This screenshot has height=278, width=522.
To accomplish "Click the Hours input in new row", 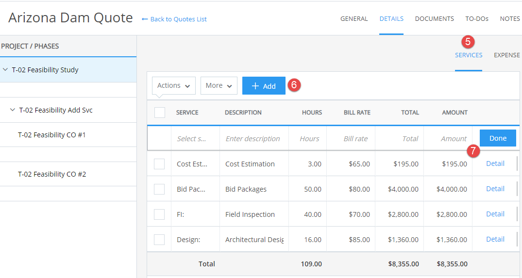I will [307, 139].
